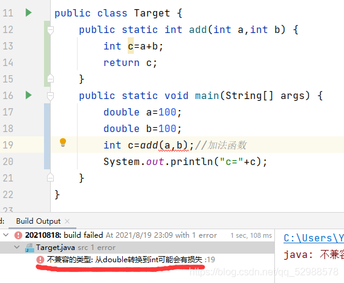Click line number 19 in the gutter
344x283 pixels.
pyautogui.click(x=8, y=145)
